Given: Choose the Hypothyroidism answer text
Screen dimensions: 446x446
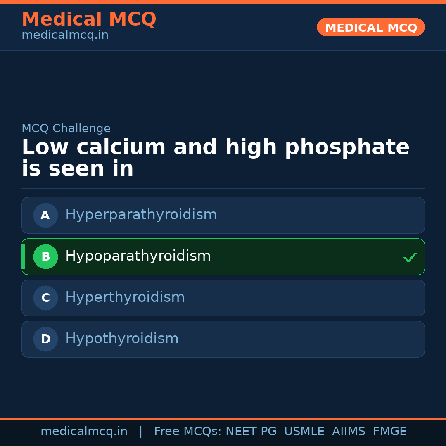Looking at the screenshot, I should (122, 339).
